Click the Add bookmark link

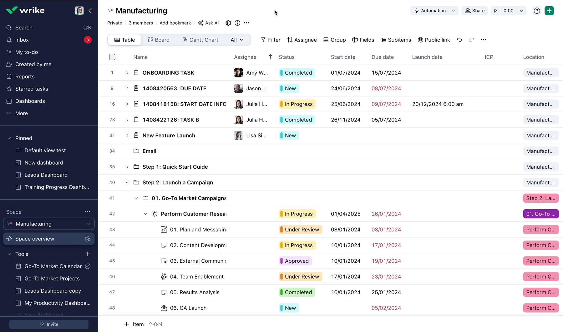coord(175,23)
